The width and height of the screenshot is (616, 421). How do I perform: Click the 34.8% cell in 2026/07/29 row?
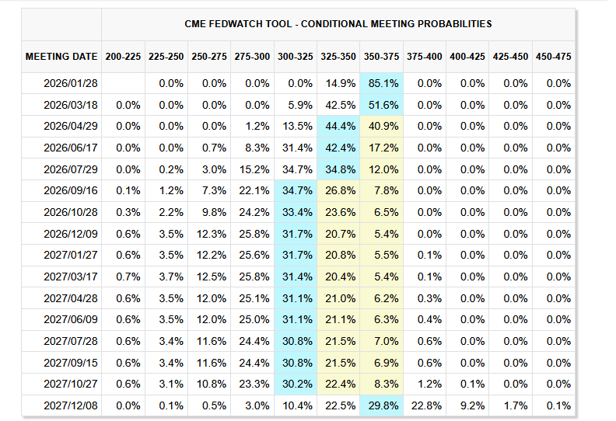click(x=339, y=169)
